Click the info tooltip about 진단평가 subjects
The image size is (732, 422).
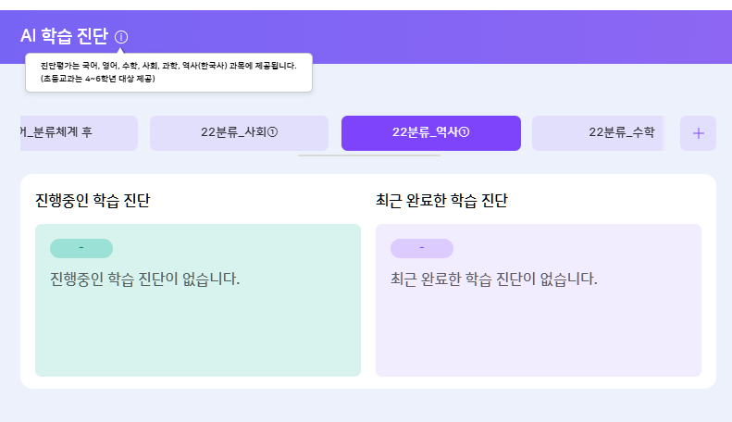pos(168,72)
